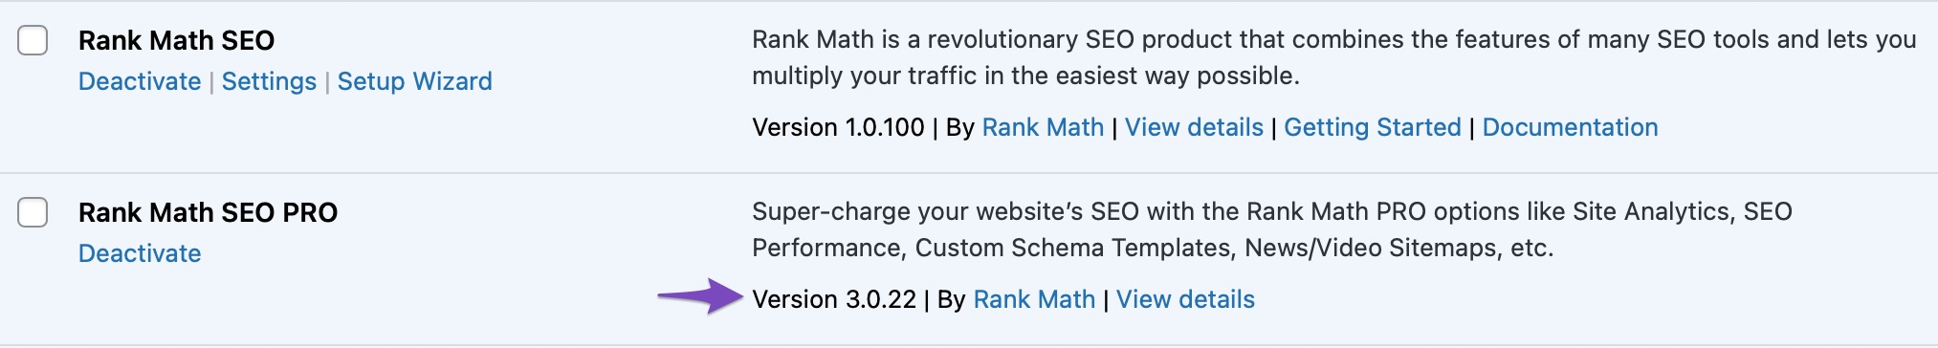The height and width of the screenshot is (348, 1938).
Task: Click the Version 1.0.100 text
Action: (x=838, y=127)
